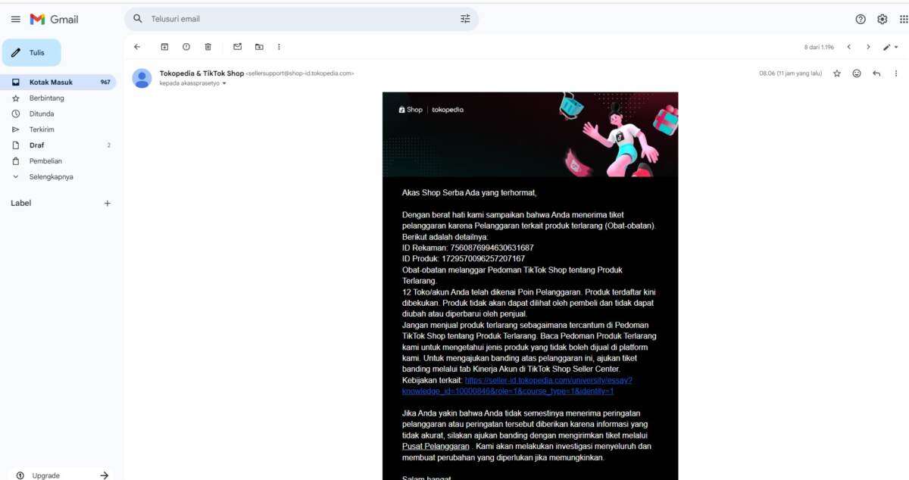Open Google apps grid icon
Image resolution: width=909 pixels, height=480 pixels.
[x=903, y=19]
